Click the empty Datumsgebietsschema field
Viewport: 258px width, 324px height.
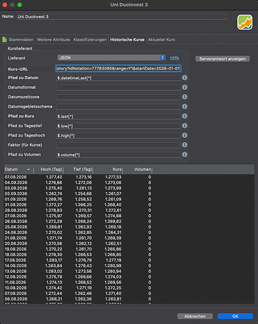point(118,107)
